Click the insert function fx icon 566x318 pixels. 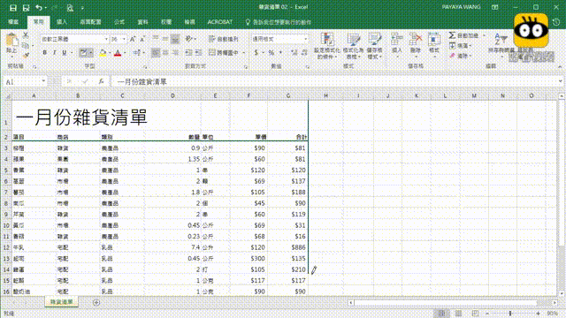coord(102,82)
